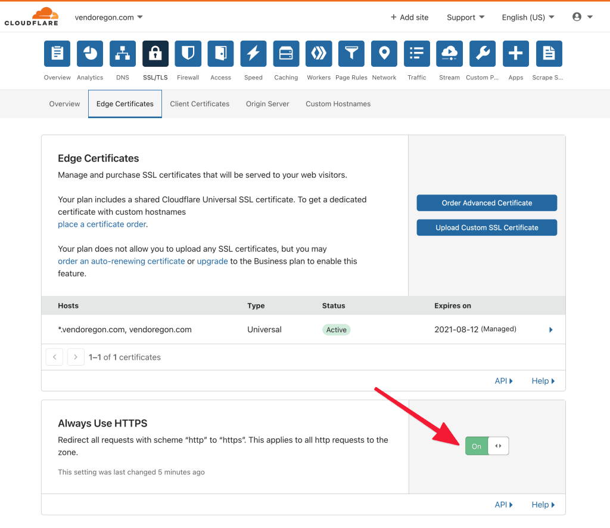Open the vendoregon.com site dropdown

coord(108,17)
